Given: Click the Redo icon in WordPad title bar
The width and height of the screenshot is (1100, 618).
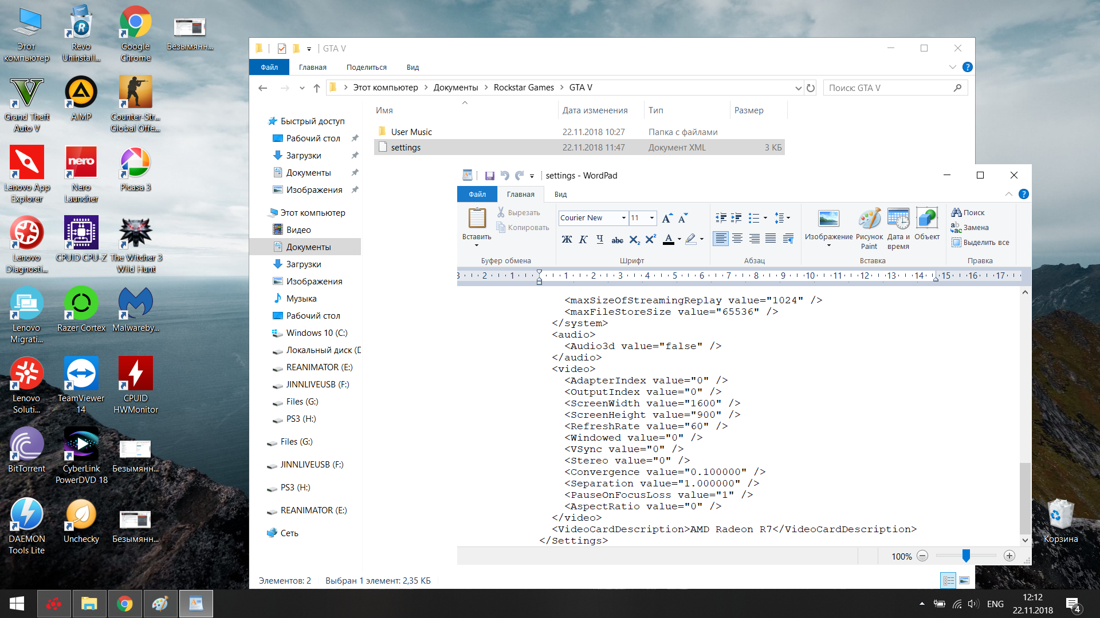Looking at the screenshot, I should click(x=519, y=176).
